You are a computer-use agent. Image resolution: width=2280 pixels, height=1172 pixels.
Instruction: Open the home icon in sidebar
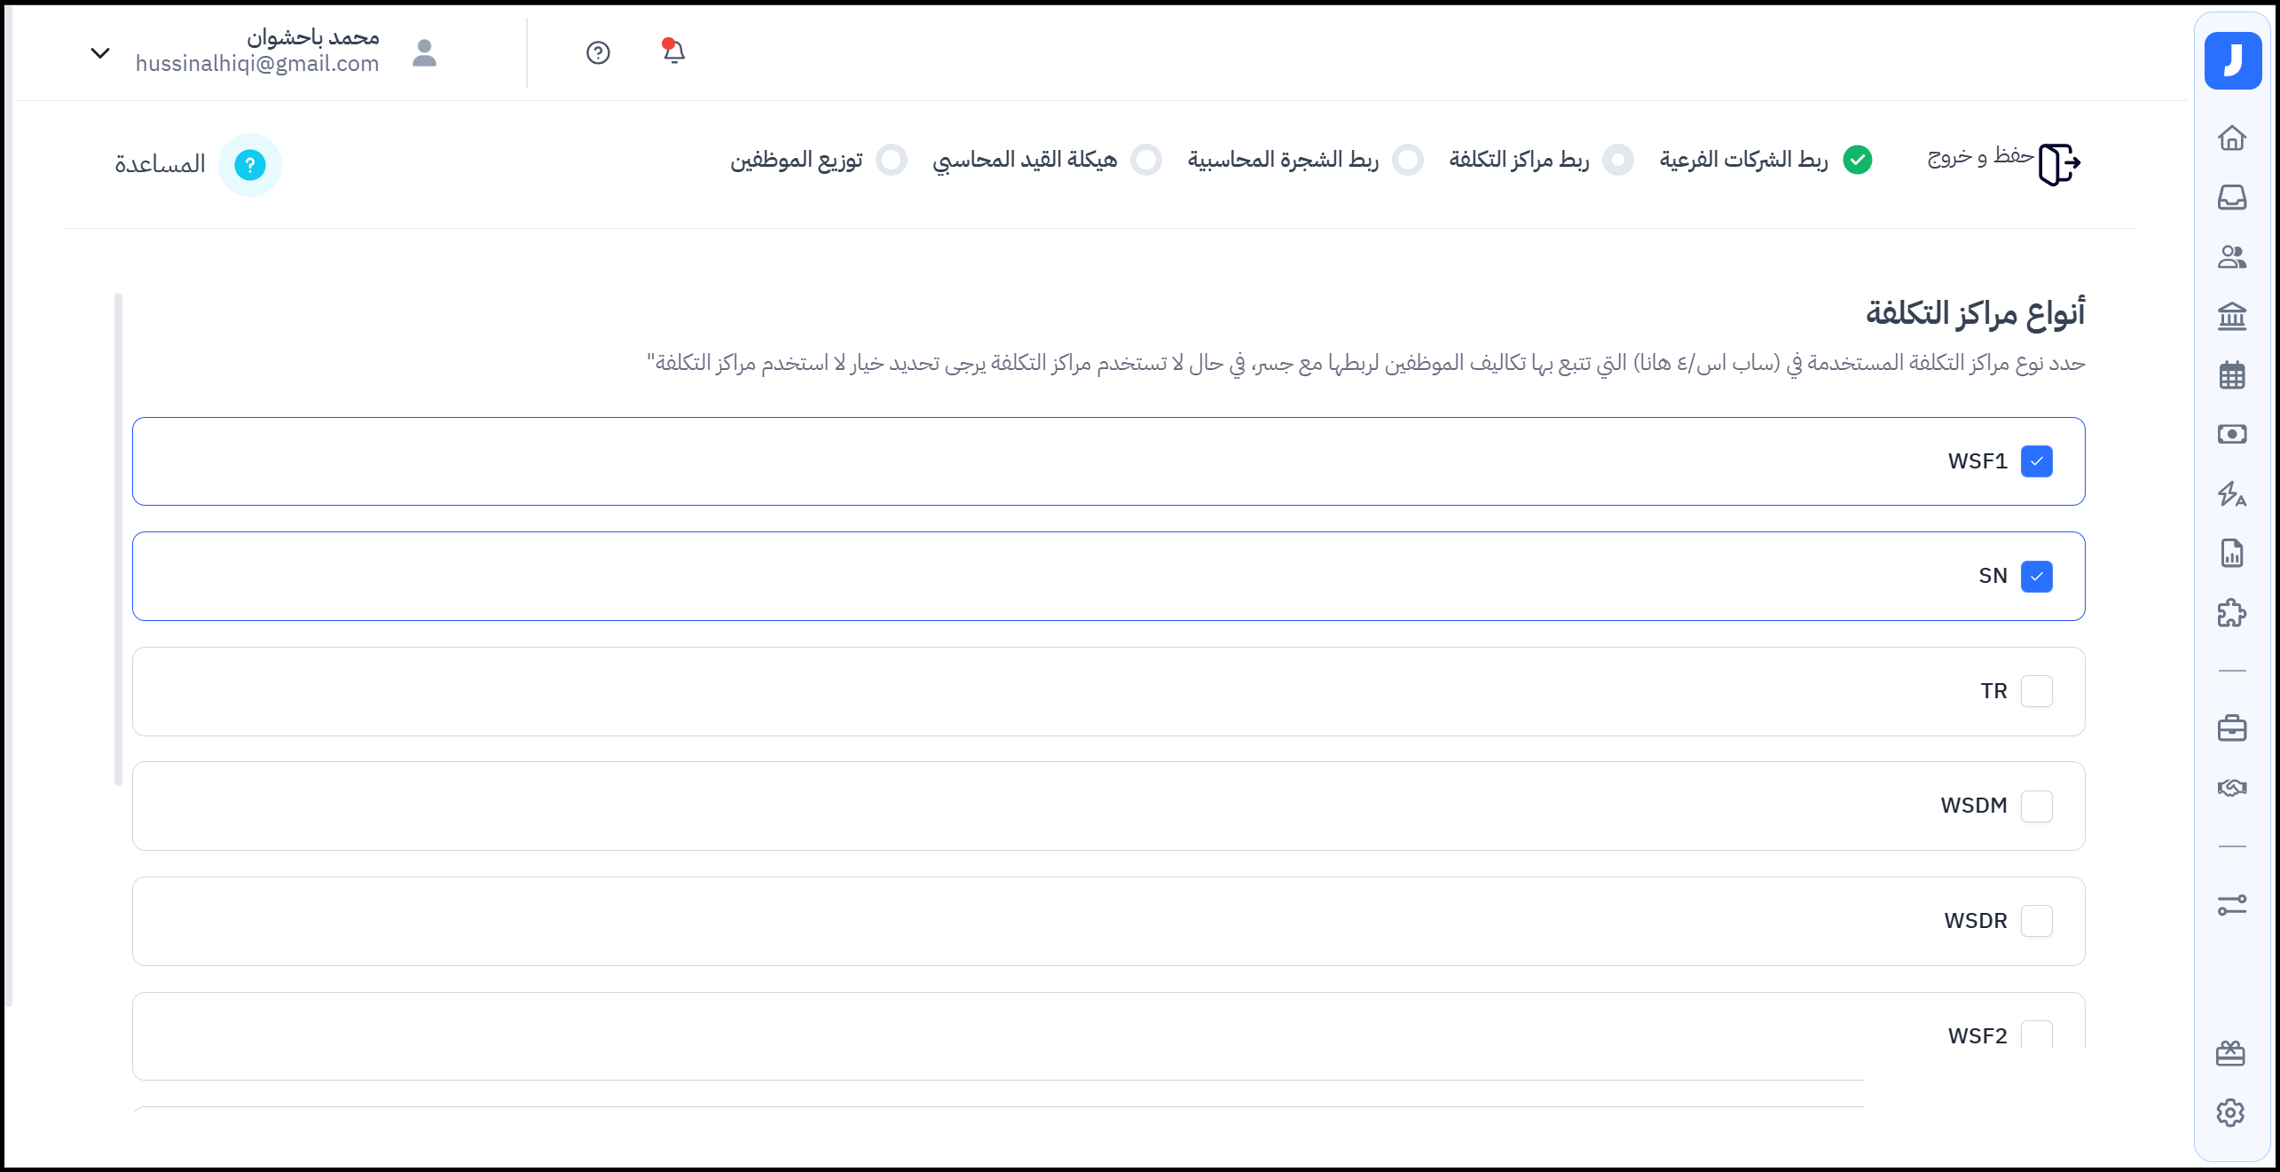tap(2231, 138)
